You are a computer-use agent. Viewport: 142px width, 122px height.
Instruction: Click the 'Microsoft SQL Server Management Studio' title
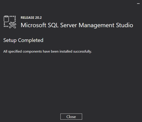(77, 25)
